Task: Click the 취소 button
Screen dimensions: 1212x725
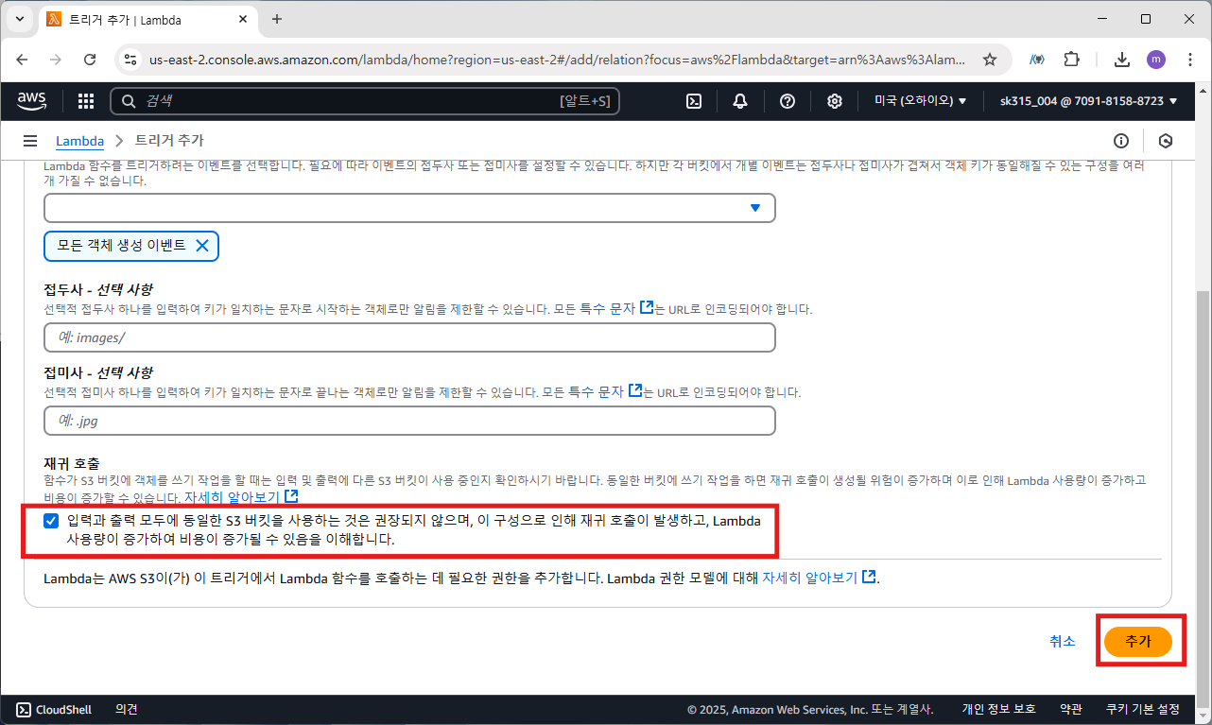Action: [1063, 641]
